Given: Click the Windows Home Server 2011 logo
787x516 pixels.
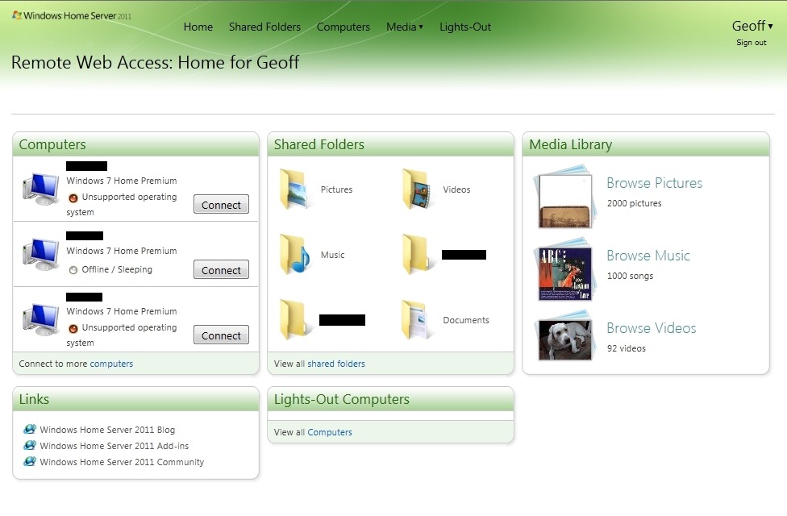Looking at the screenshot, I should pyautogui.click(x=71, y=15).
